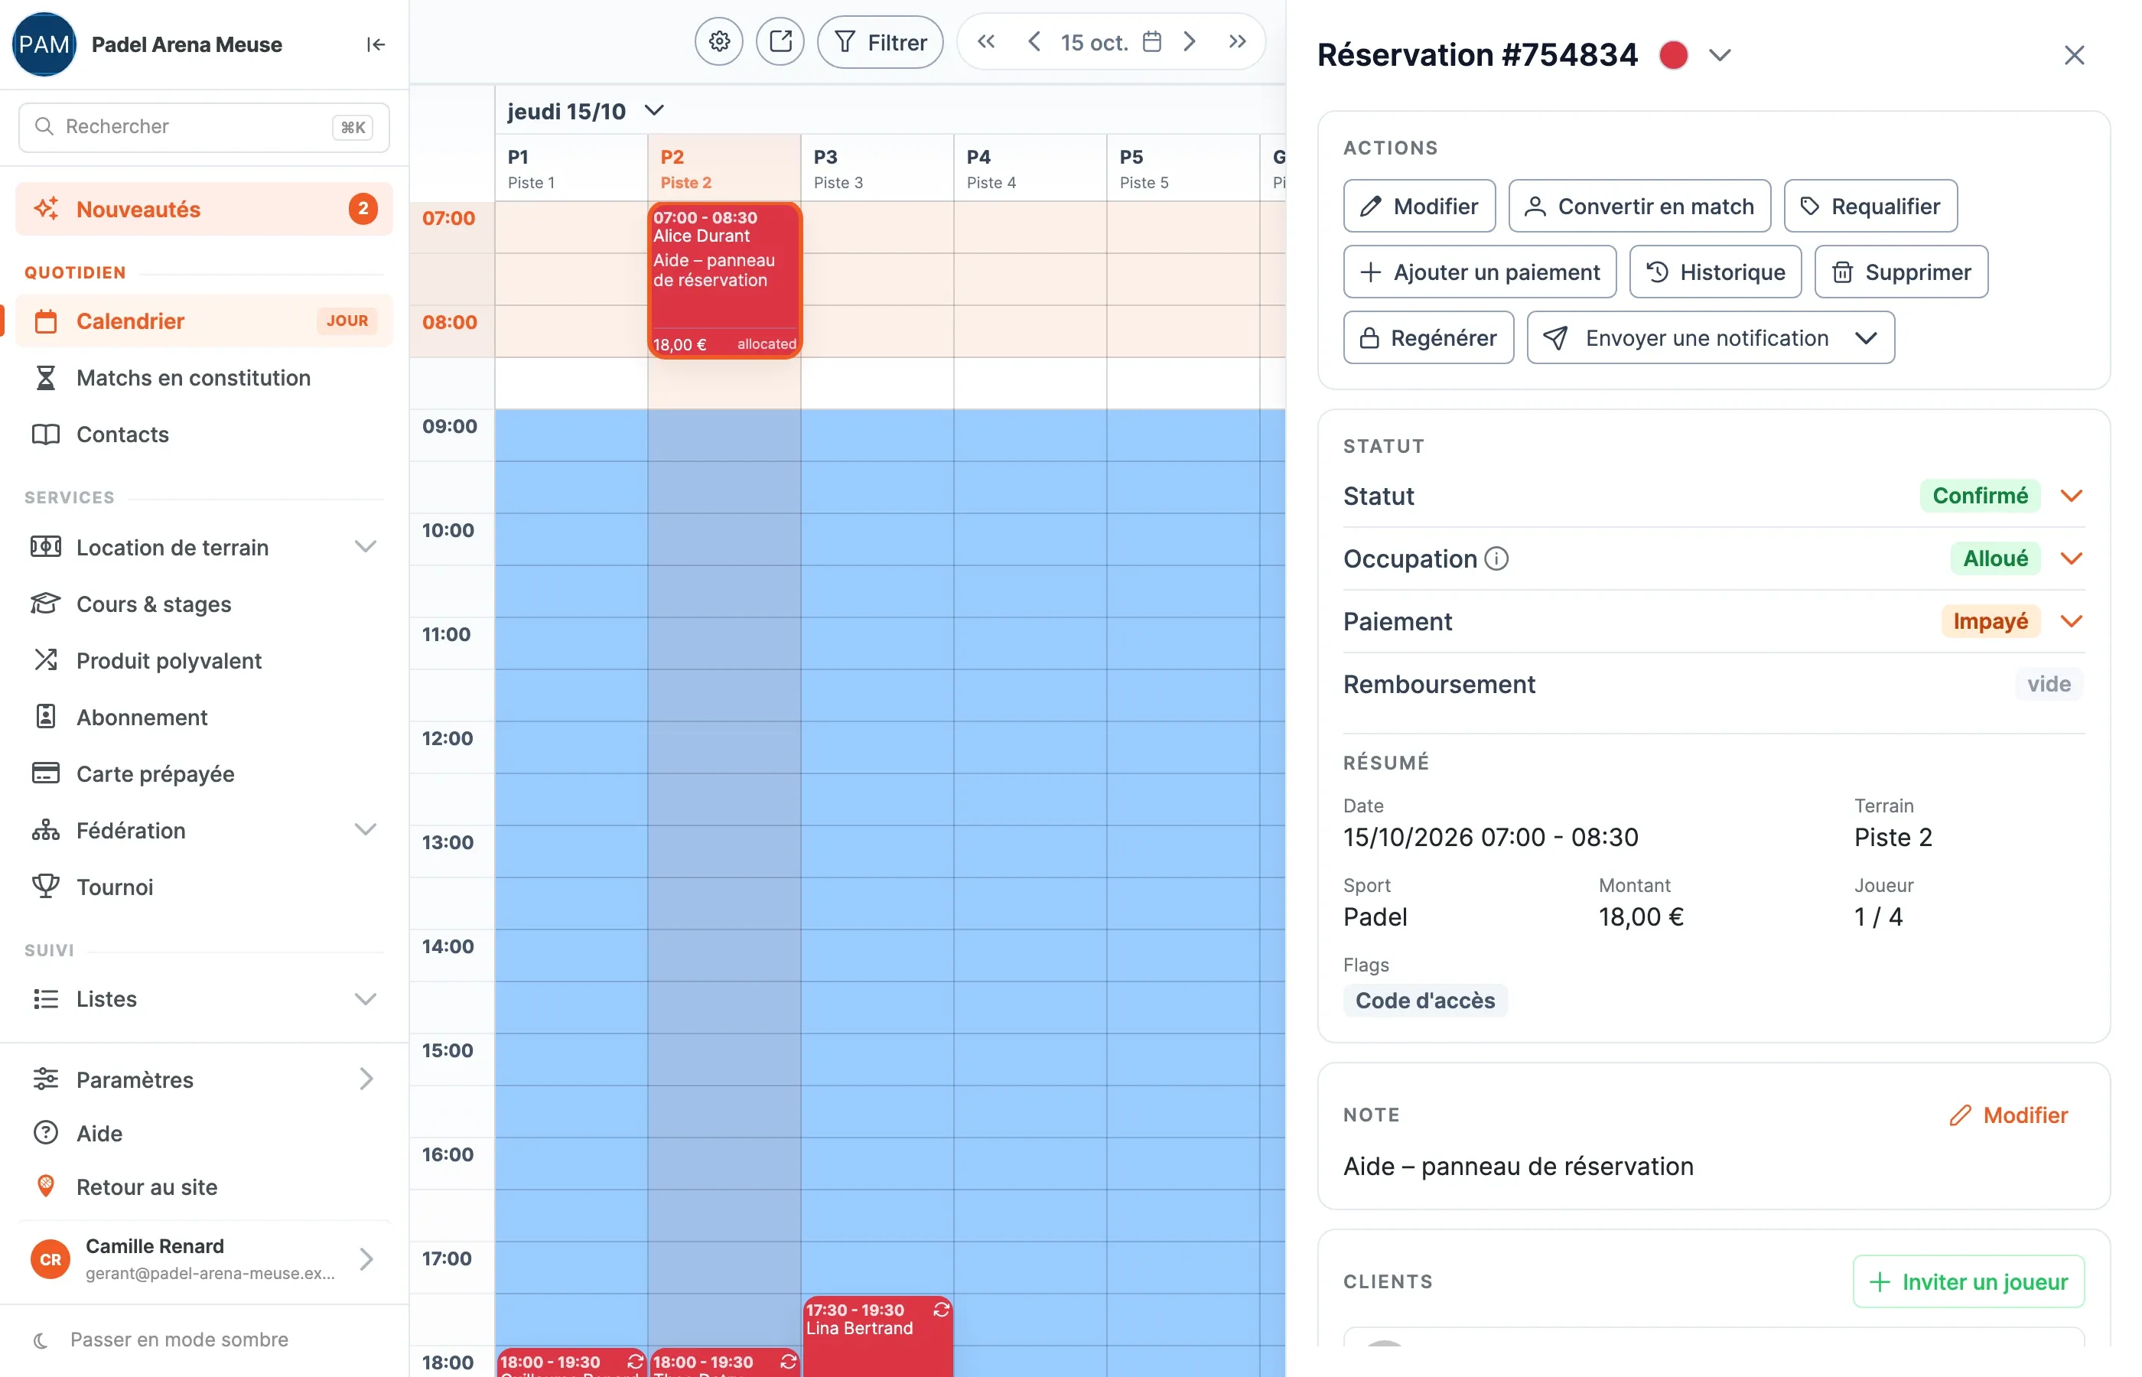Click Inviter un joueur button

point(1968,1281)
